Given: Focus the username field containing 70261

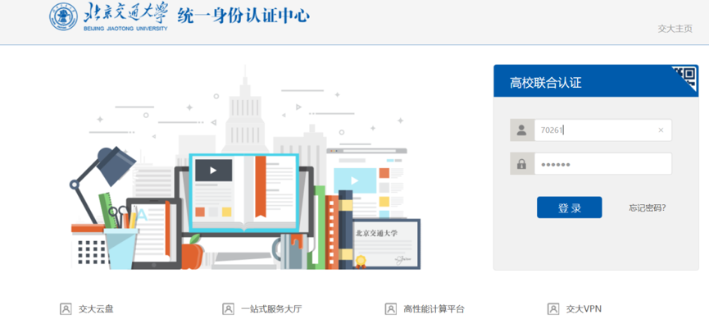Looking at the screenshot, I should pos(602,130).
